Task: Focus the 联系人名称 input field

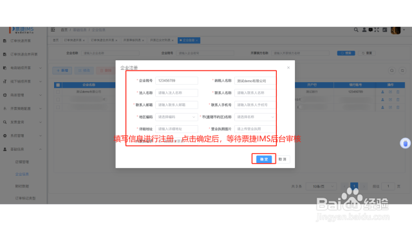Action: [x=255, y=92]
